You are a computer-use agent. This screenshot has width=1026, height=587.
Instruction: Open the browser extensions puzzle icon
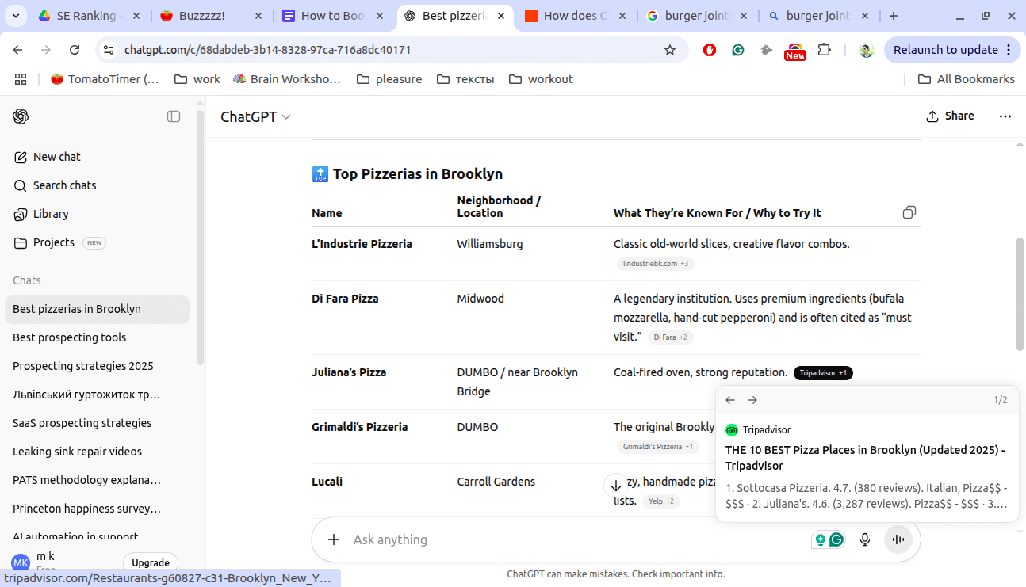pos(824,49)
